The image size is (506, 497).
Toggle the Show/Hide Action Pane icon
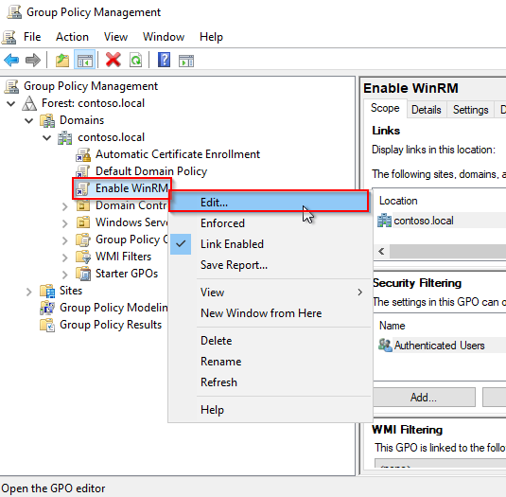[x=186, y=61]
